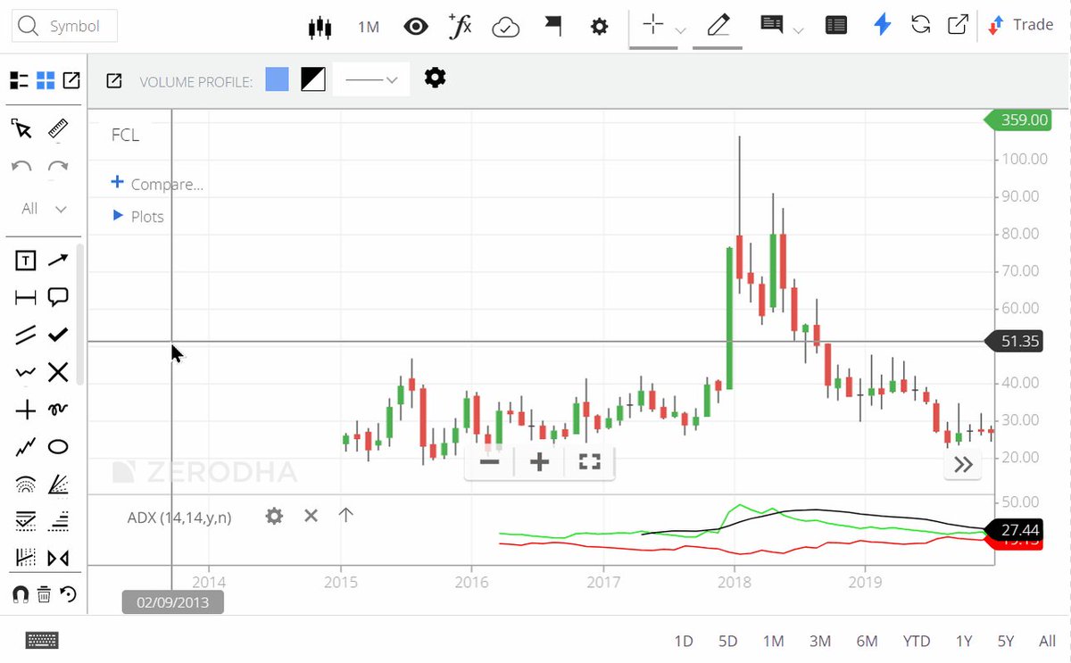Click the restore default drawings icon
Viewport: 1071px width, 663px height.
click(x=68, y=594)
